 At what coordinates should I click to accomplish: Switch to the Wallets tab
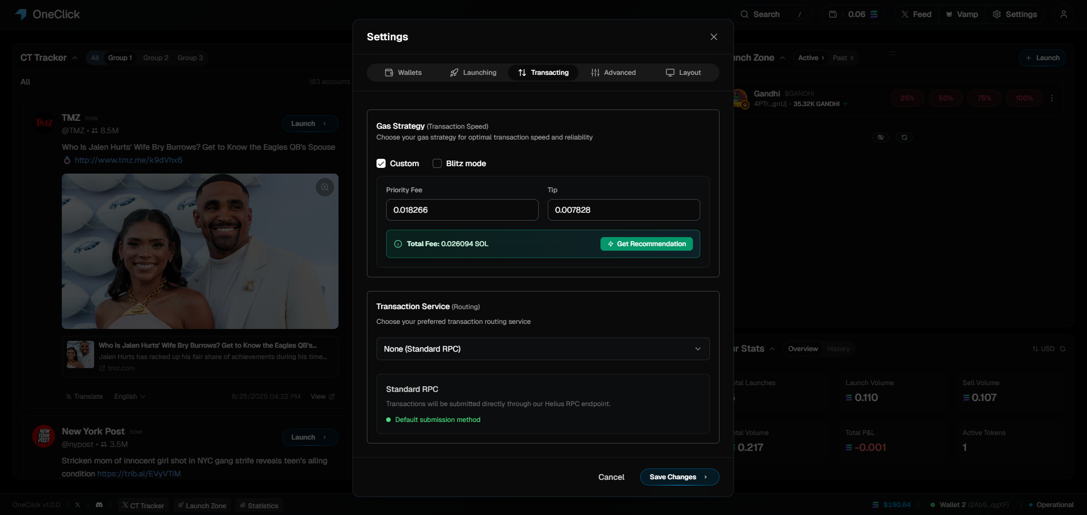(403, 73)
